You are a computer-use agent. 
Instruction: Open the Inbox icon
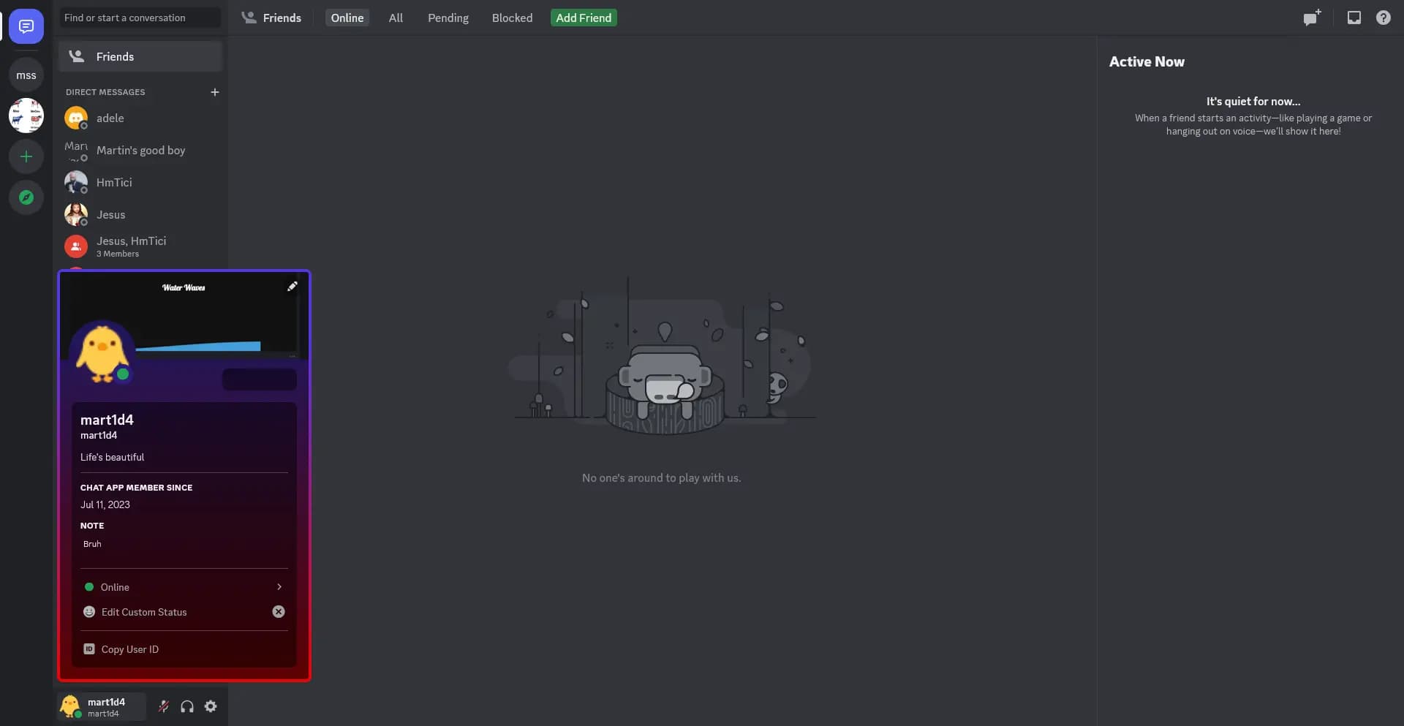1354,18
